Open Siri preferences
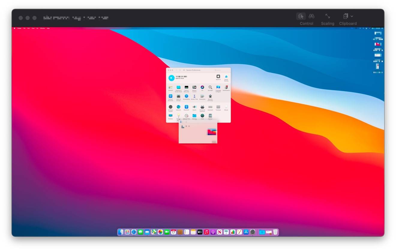Viewport: 396px width, 251px height. (x=202, y=88)
